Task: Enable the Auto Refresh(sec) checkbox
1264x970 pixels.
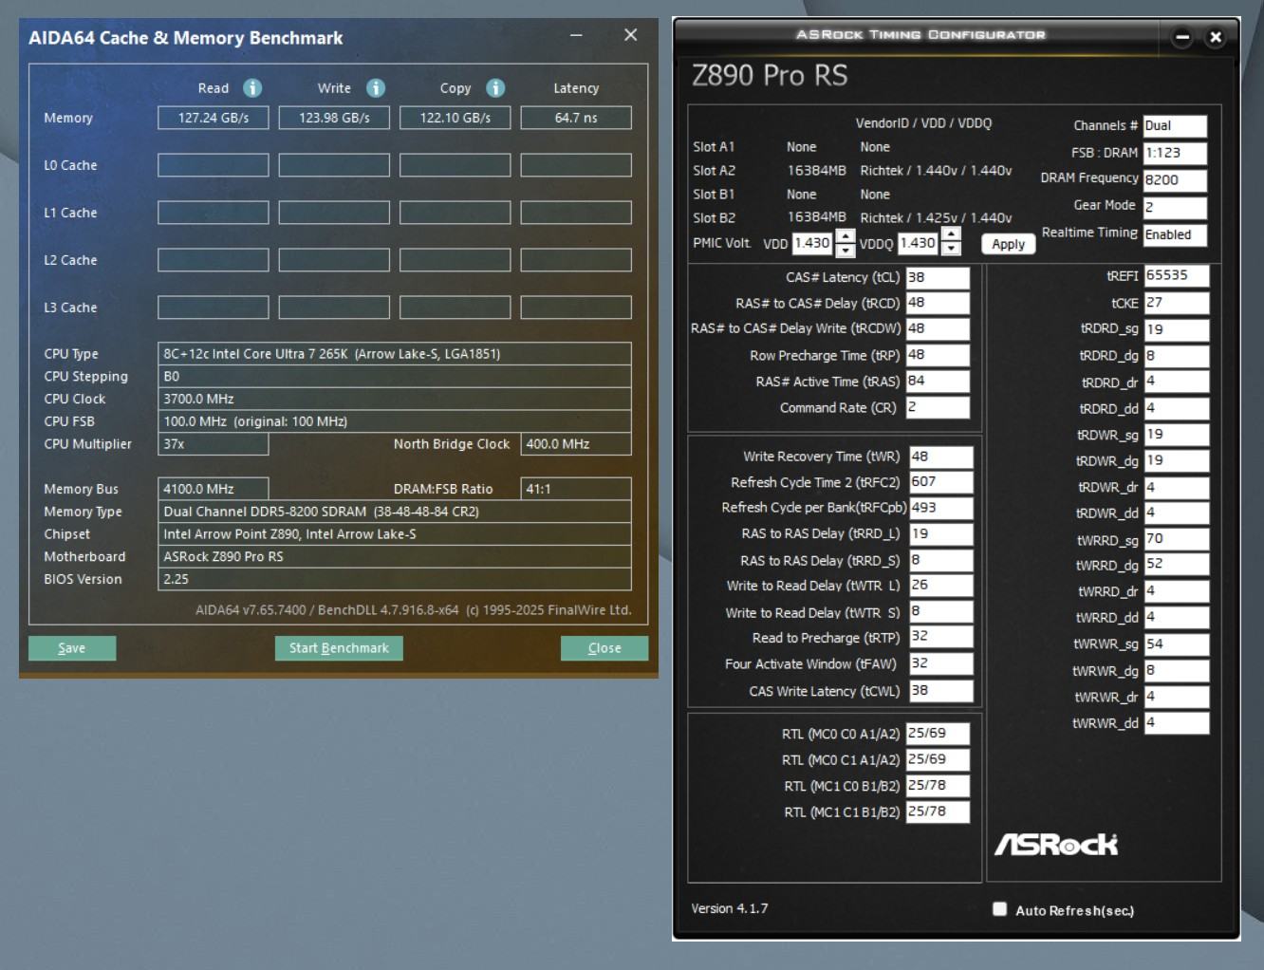Action: click(x=999, y=909)
